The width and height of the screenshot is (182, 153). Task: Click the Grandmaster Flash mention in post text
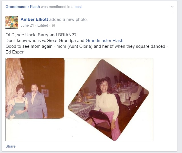(104, 41)
